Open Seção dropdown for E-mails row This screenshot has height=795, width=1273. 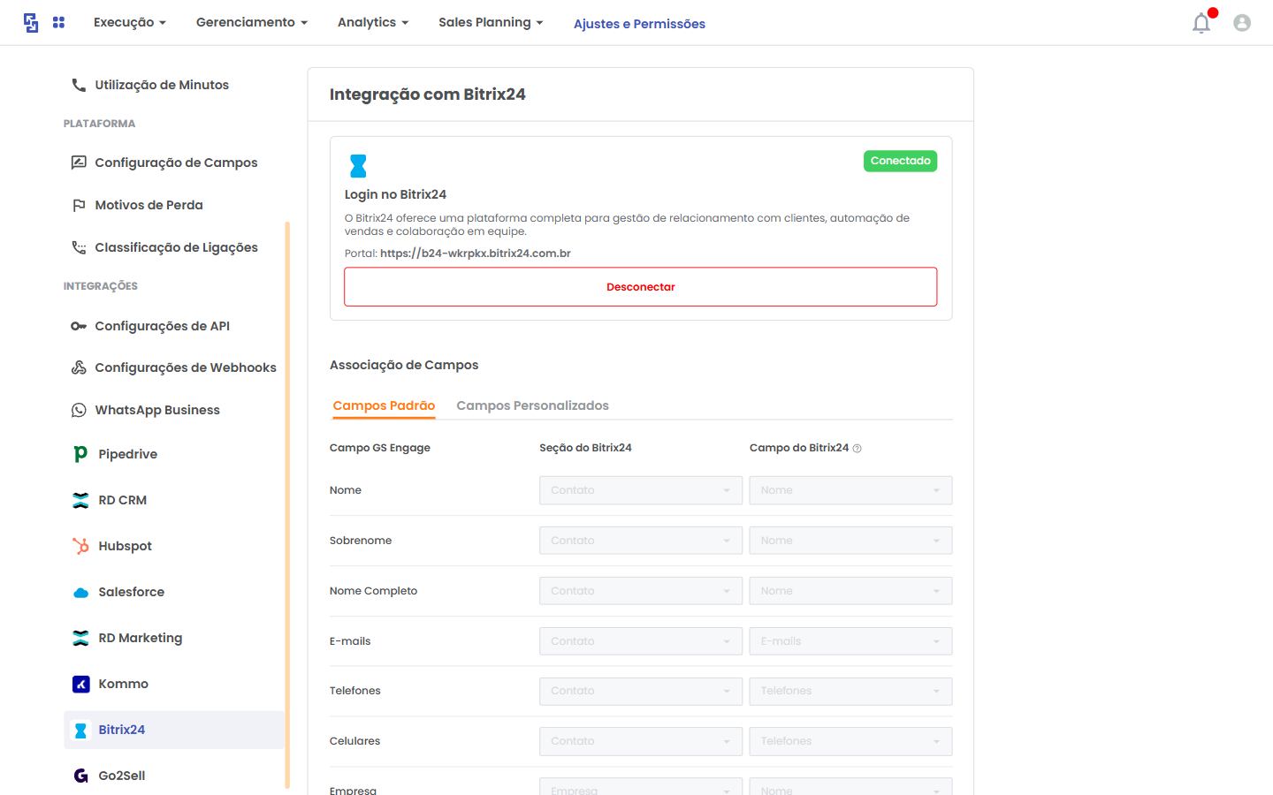point(641,641)
